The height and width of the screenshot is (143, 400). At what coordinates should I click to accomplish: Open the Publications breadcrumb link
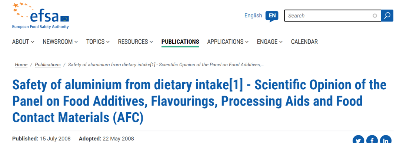click(x=48, y=64)
